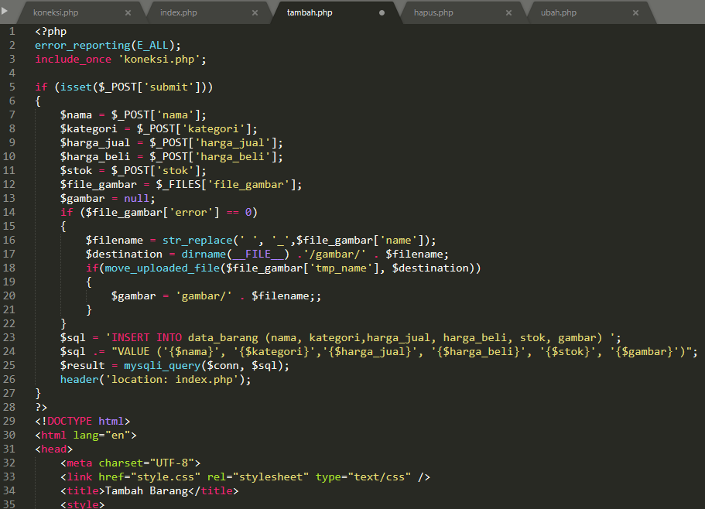
Task: Click move_uploaded_file function name
Action: [x=163, y=268]
